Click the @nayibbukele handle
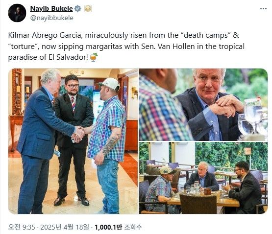This screenshot has height=234, width=272. (51, 18)
